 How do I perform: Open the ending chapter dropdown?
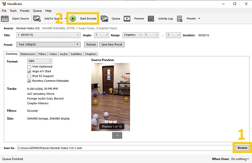(173, 35)
